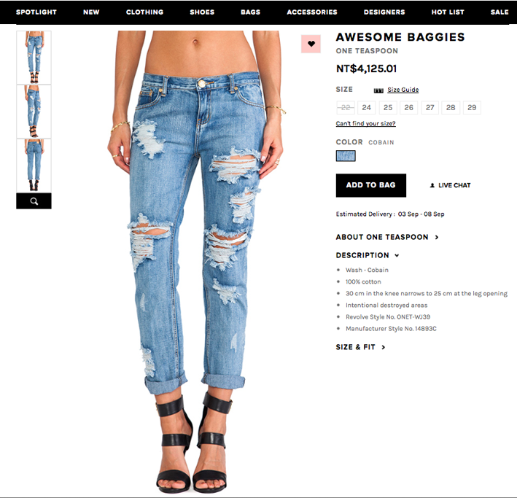Open the Sale menu item
Screen dimensions: 517x498
coord(499,12)
